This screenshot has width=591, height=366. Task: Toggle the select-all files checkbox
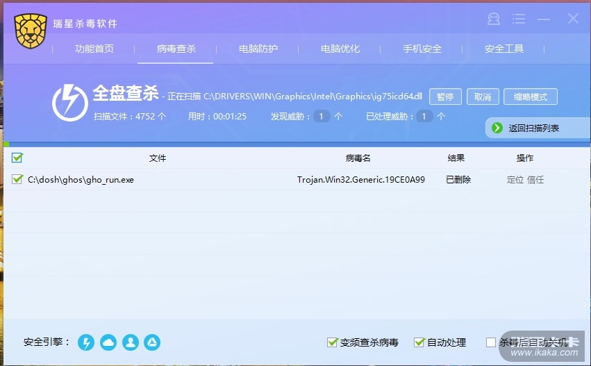point(17,158)
